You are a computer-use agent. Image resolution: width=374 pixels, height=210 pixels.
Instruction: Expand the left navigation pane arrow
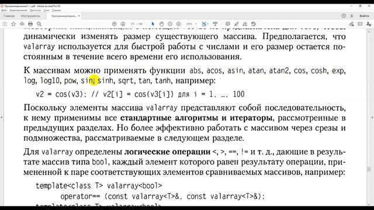point(1,117)
